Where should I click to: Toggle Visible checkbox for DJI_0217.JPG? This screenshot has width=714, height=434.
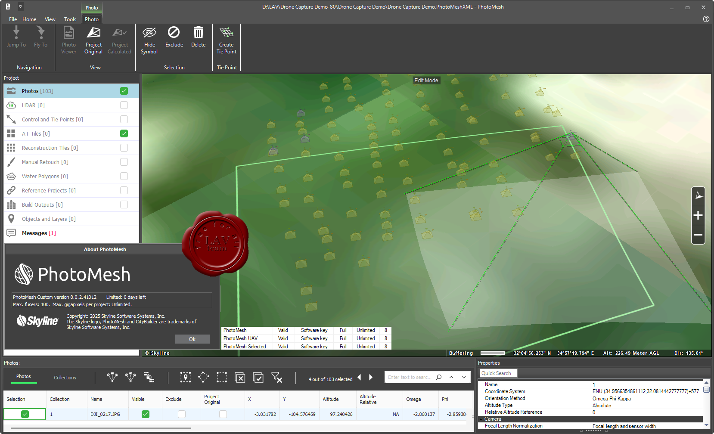coord(146,414)
